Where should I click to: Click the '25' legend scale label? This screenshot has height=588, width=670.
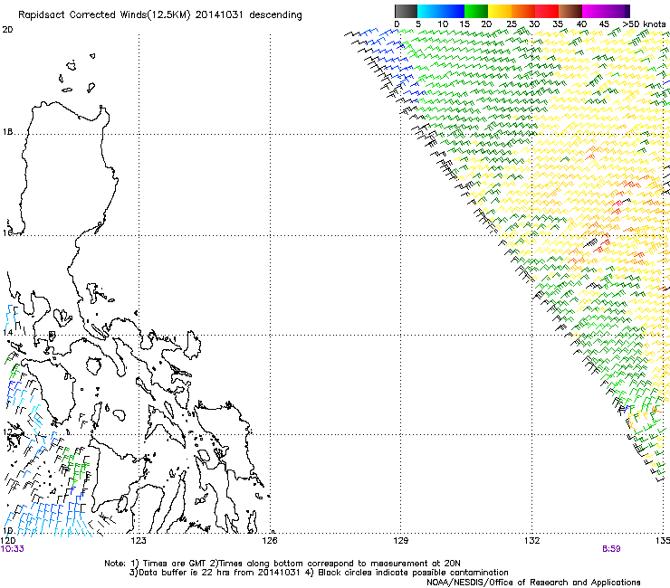[x=512, y=24]
